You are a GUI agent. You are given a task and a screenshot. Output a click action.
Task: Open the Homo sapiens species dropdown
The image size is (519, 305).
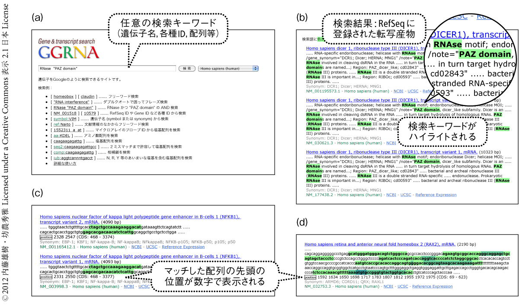[x=227, y=68]
